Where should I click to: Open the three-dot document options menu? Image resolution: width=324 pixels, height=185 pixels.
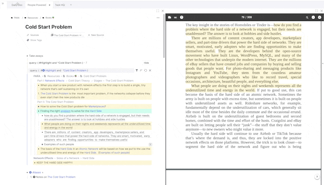(x=158, y=18)
